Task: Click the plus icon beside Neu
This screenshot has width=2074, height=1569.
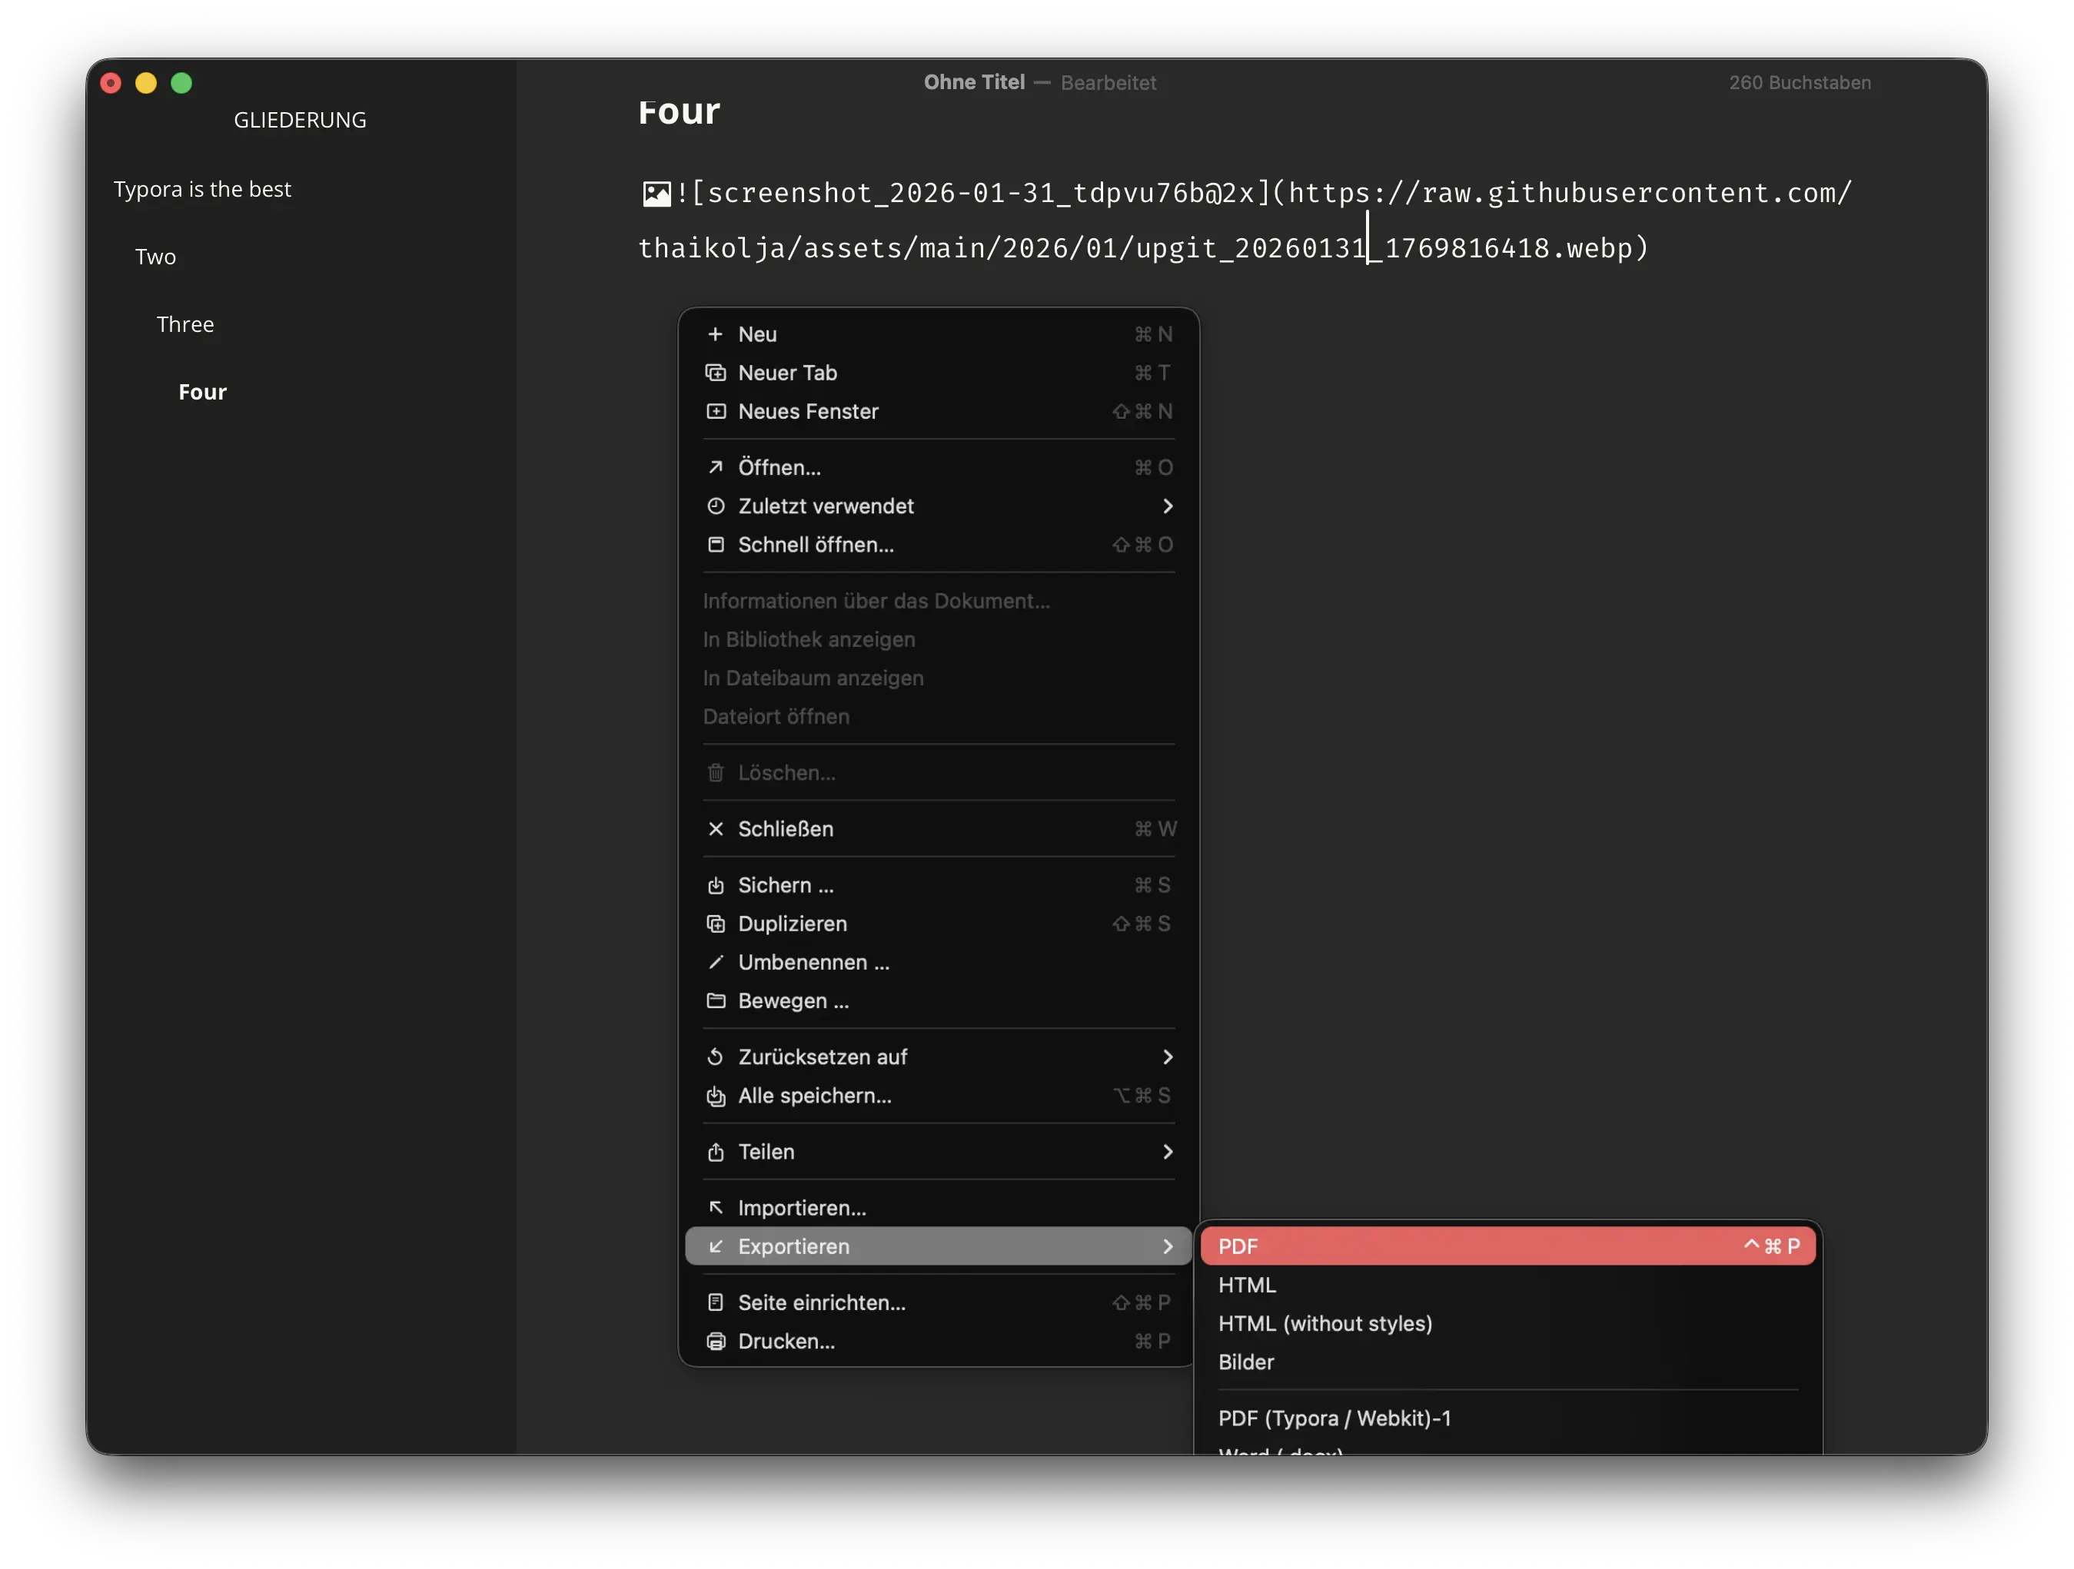Action: tap(716, 334)
